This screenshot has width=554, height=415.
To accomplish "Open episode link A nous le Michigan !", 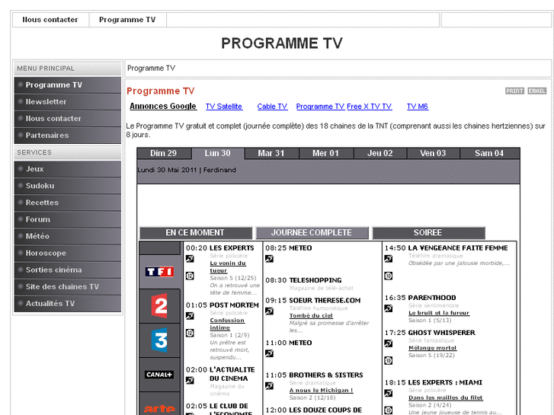I will tap(321, 391).
